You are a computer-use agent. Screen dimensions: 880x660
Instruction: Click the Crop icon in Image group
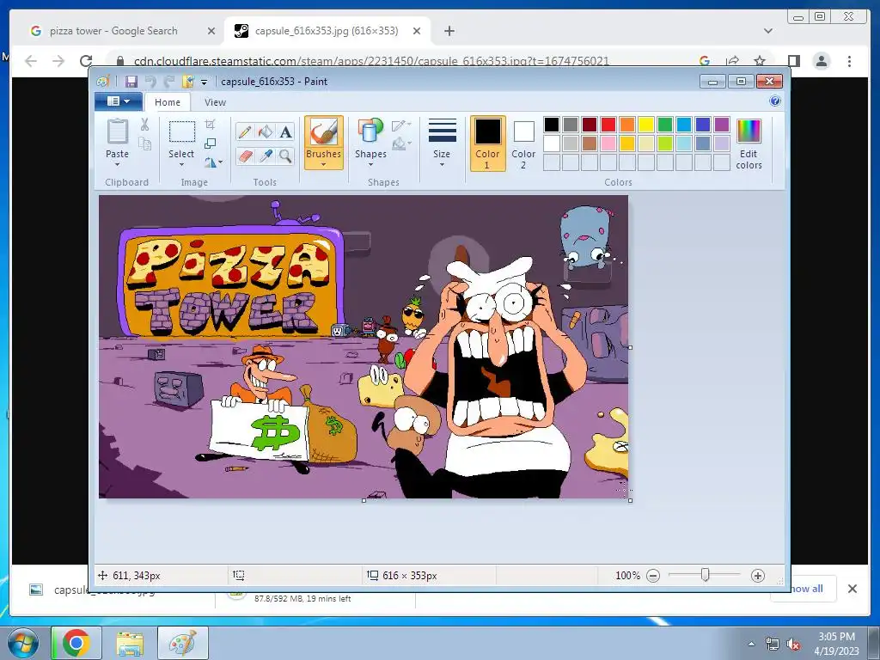(x=210, y=124)
